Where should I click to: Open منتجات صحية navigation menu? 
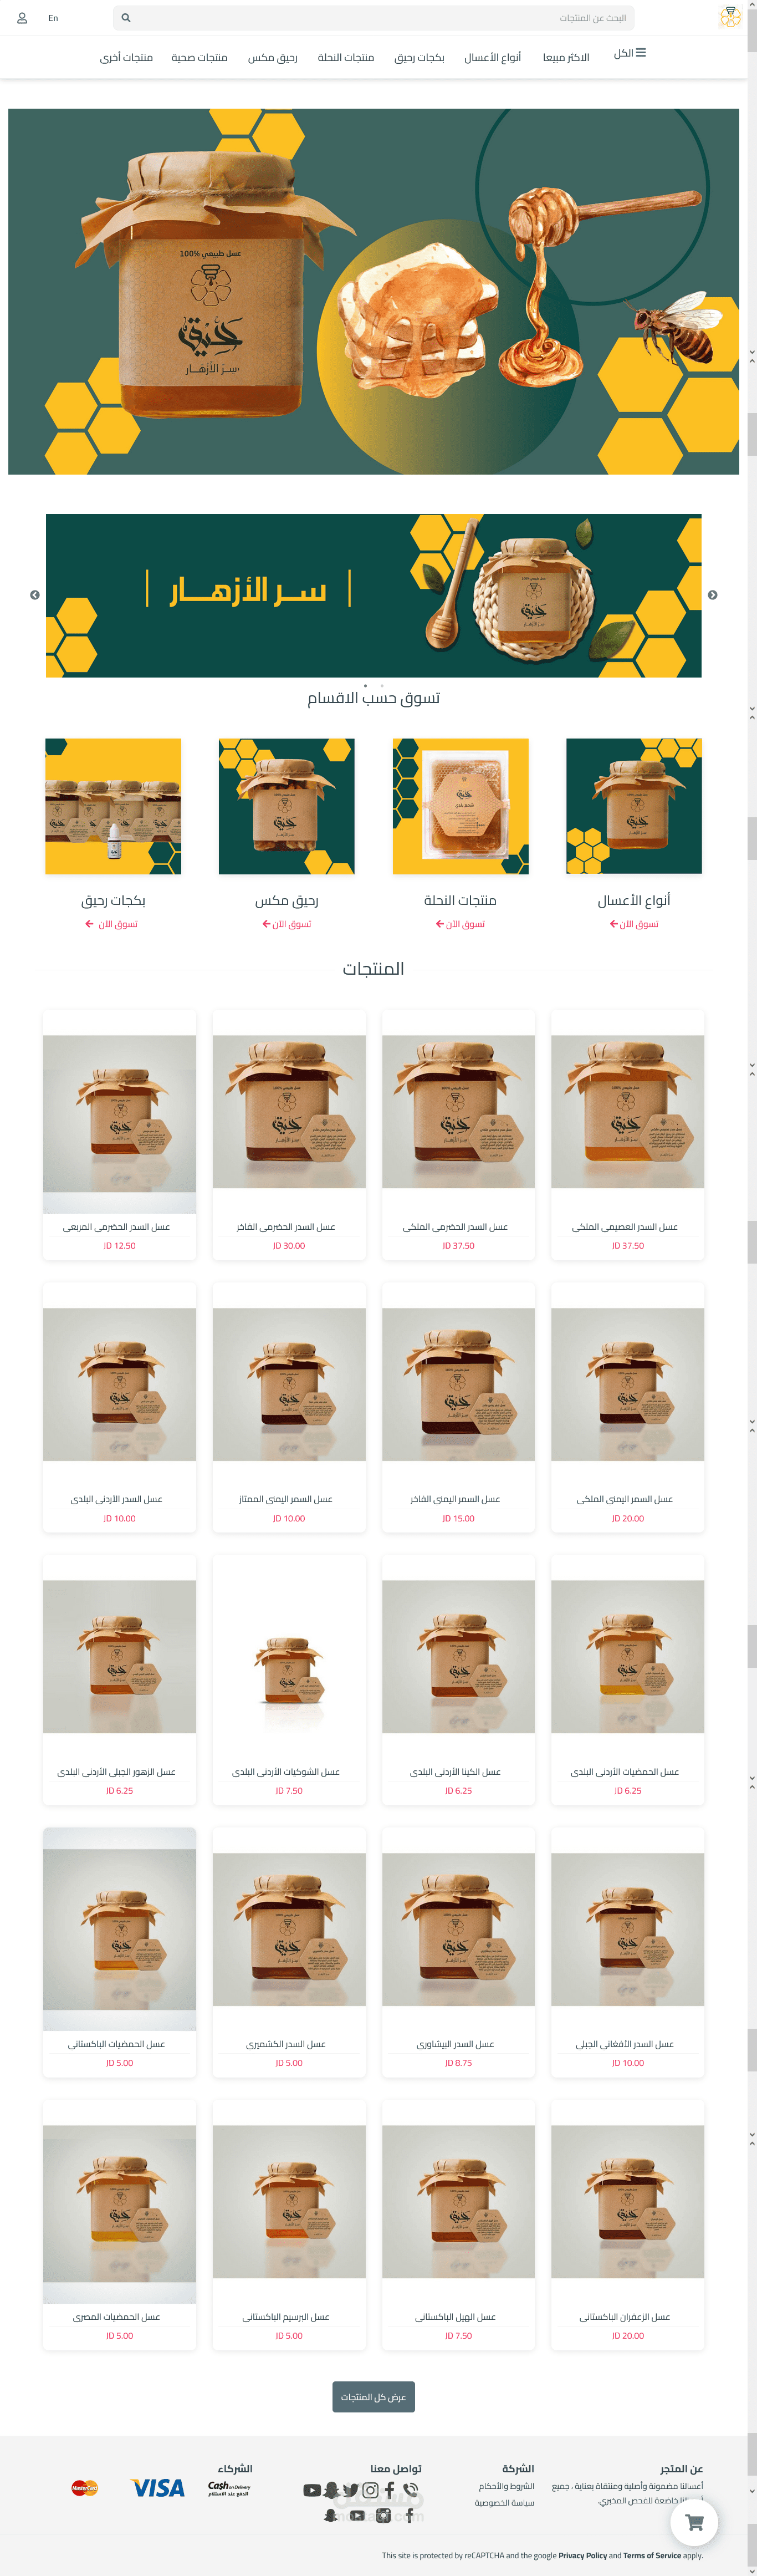pos(199,57)
